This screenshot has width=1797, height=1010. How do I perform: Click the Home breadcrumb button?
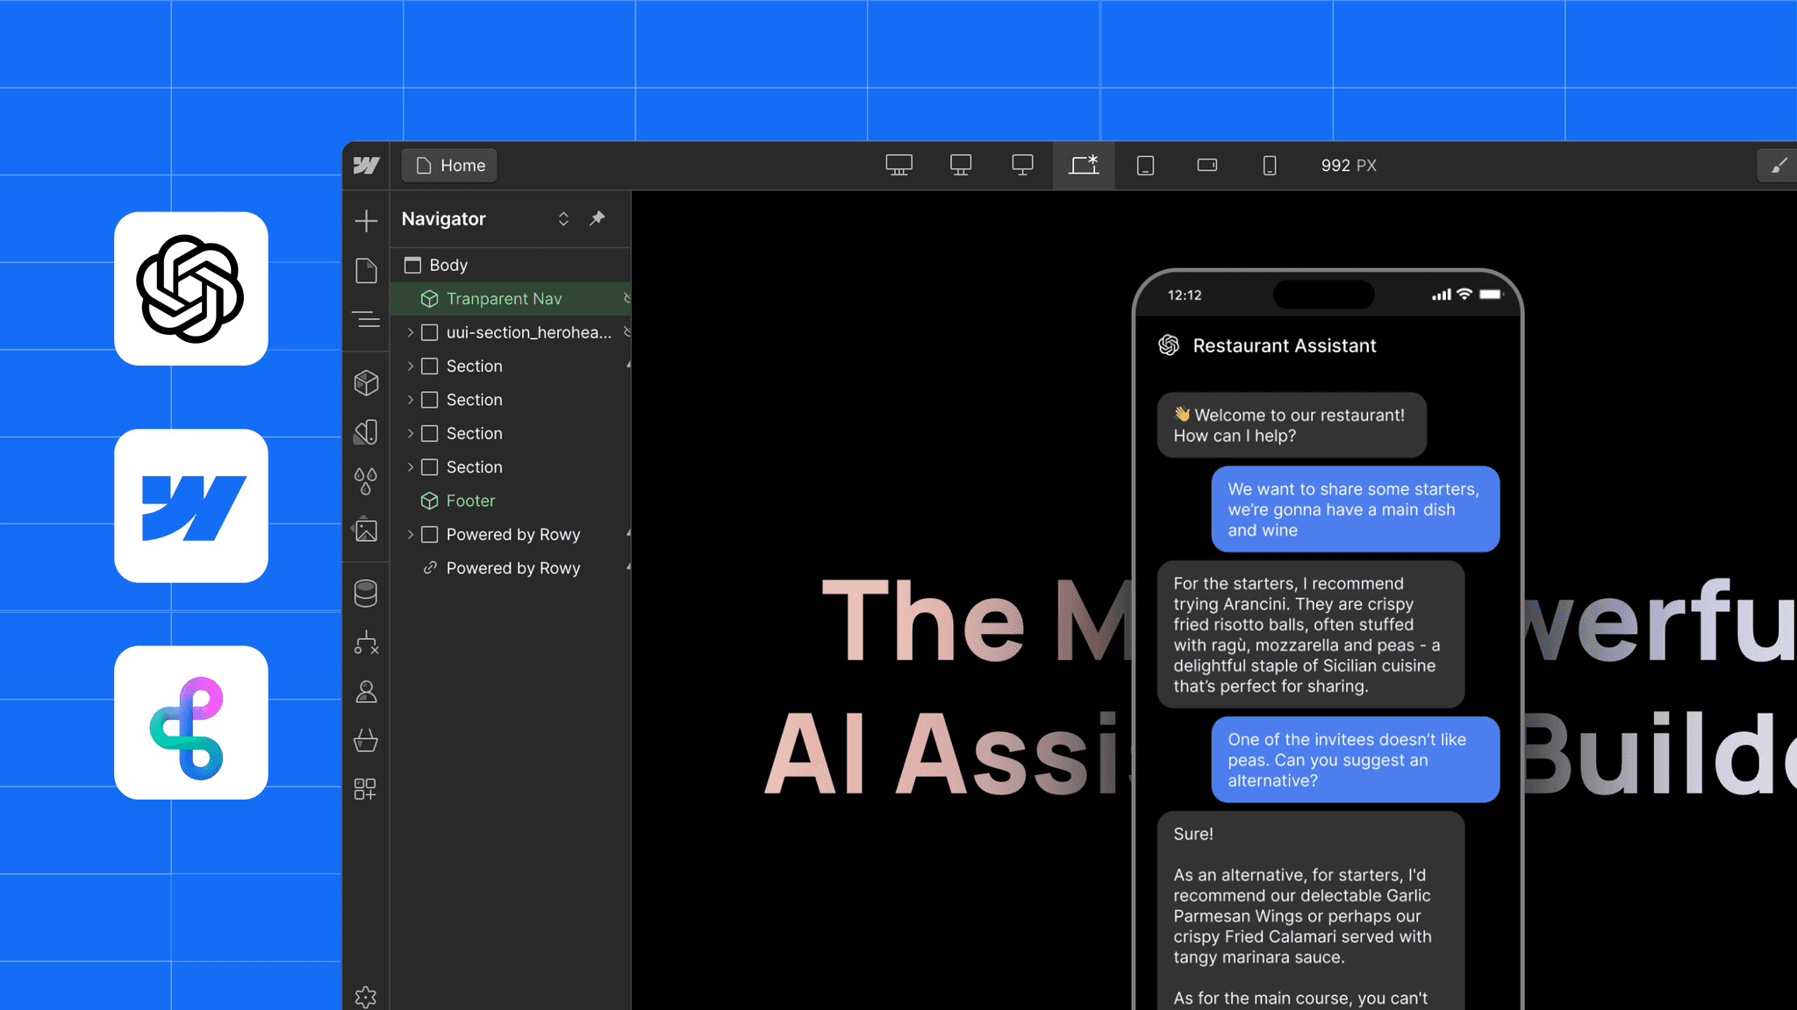448,165
